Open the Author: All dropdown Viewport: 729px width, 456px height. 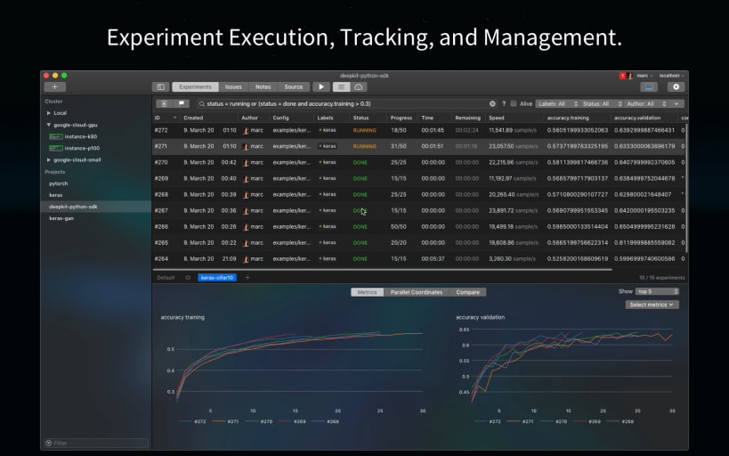(646, 104)
